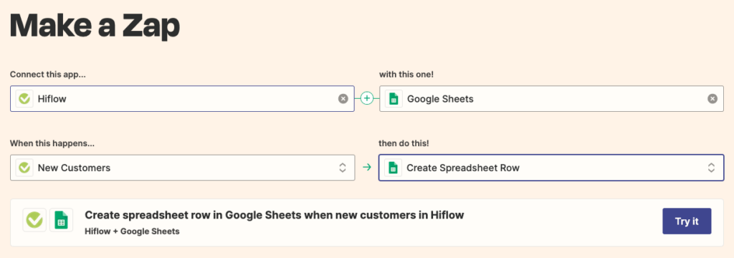Focus the Hiflow app search field
734x258 pixels.
click(182, 99)
